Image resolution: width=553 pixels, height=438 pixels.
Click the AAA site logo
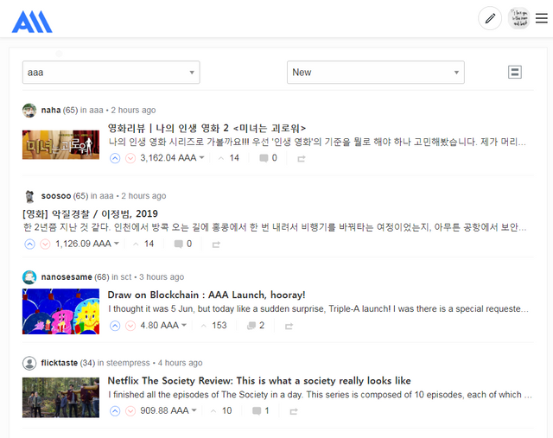point(32,22)
